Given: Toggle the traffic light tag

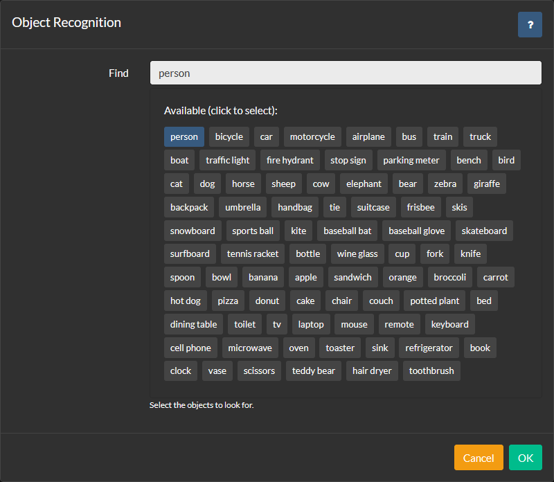Looking at the screenshot, I should (228, 160).
